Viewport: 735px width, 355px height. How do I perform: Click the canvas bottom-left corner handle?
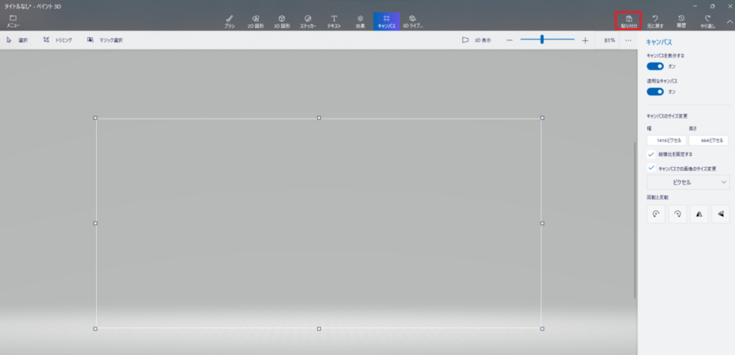(95, 328)
